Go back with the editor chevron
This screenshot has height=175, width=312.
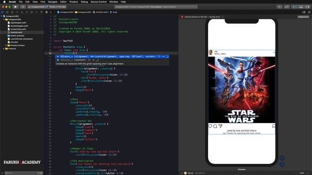coord(51,12)
